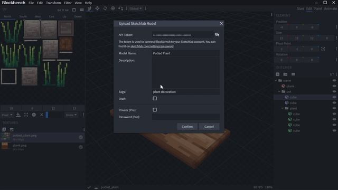The height and width of the screenshot is (190, 338).
Task: Hide the plank element via eye icon
Action: (x=334, y=86)
